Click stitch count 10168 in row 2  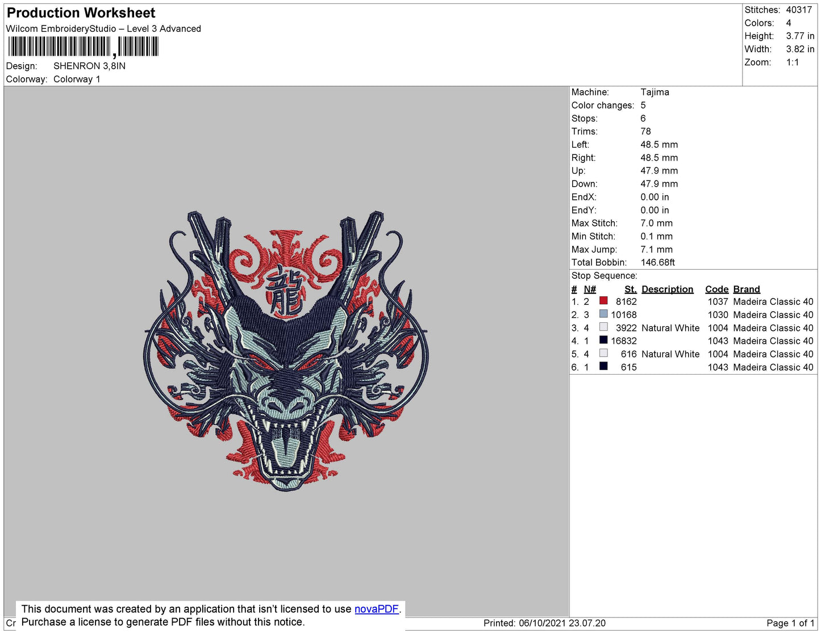[x=624, y=315]
